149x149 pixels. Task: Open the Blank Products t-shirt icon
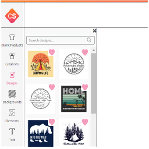[12, 37]
